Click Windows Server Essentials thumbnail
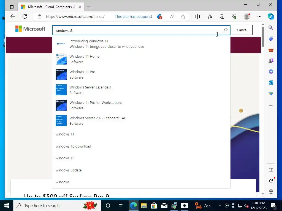This screenshot has height=211, width=282. click(61, 90)
